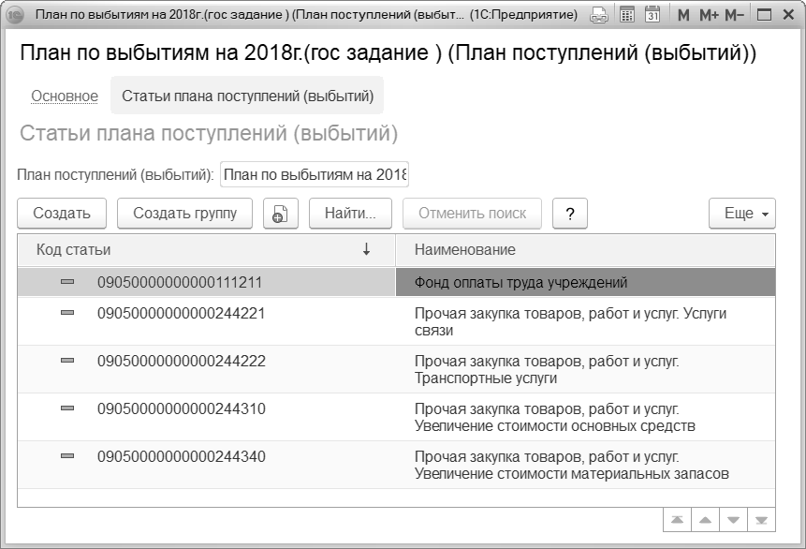
Task: Select code 09050000000000244221
Action: point(181,313)
